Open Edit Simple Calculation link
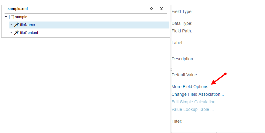The height and width of the screenshot is (133, 265). click(x=195, y=102)
